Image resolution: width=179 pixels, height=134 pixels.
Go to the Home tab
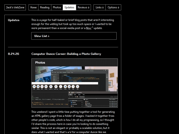33,7
